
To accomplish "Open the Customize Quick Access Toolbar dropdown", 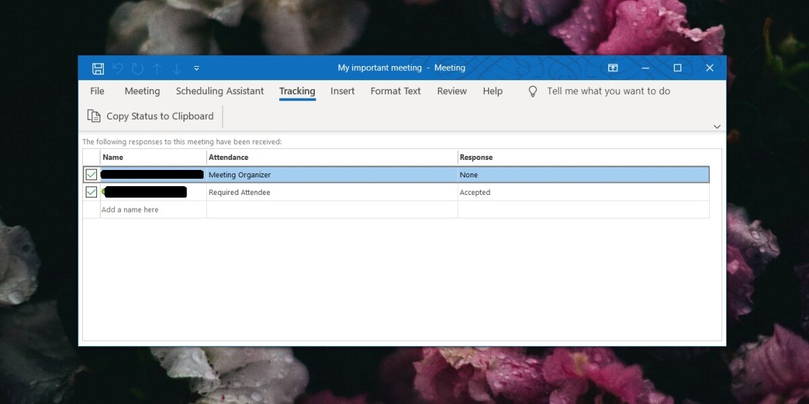I will pyautogui.click(x=196, y=68).
